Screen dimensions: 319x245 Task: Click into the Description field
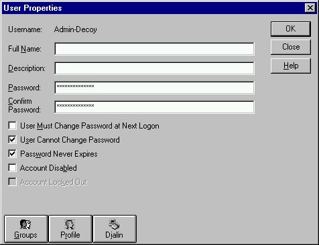tap(154, 68)
